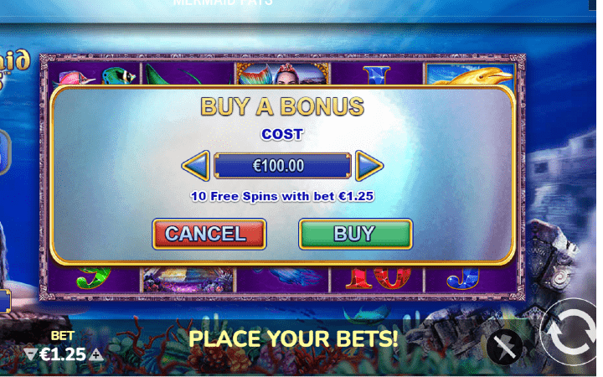Lower the bet with down triangle

click(30, 354)
